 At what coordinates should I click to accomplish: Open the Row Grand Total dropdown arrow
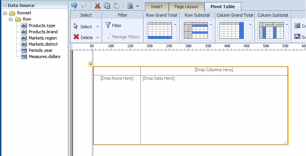click(x=175, y=24)
